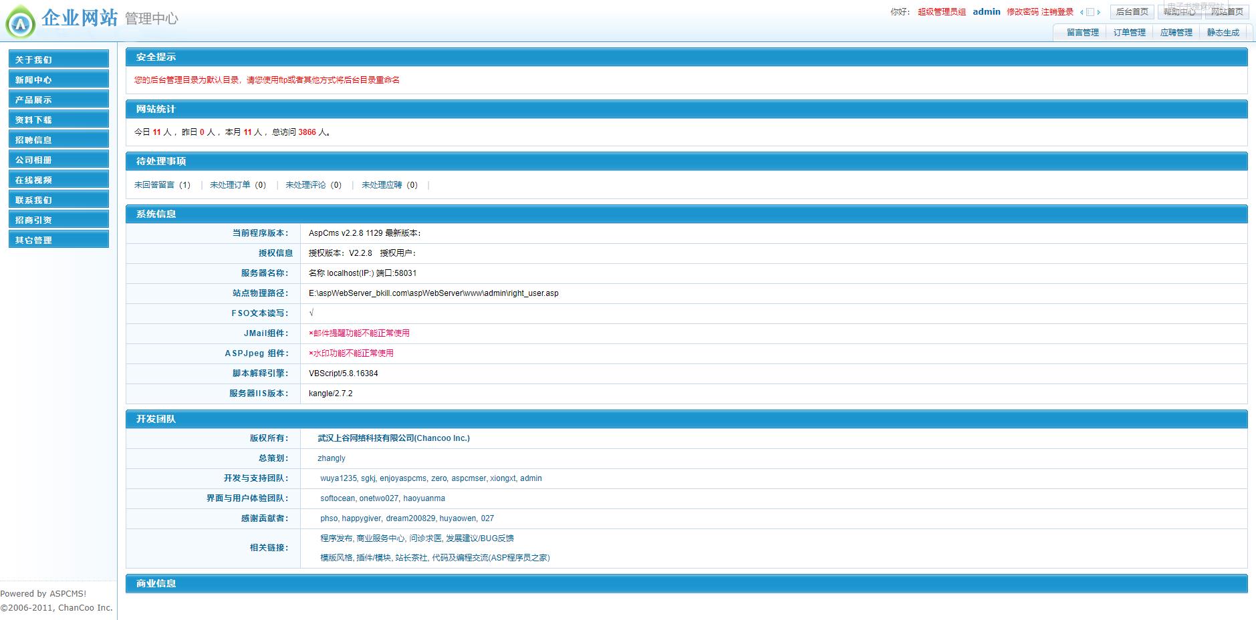Click the 后台首页 button
Image resolution: width=1256 pixels, height=620 pixels.
pos(1132,12)
